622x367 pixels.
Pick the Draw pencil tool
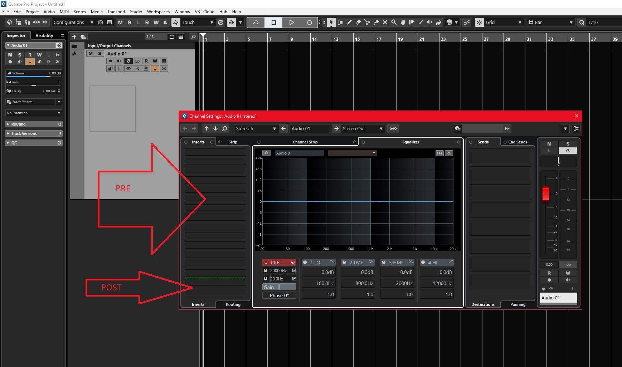pos(349,22)
